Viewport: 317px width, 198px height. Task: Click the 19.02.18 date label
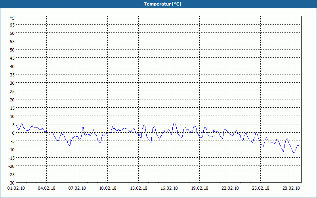[200, 188]
